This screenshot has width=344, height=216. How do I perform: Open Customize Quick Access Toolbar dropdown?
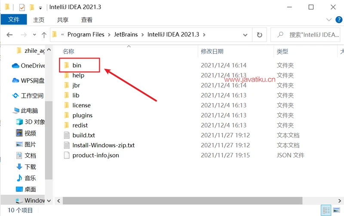pos(40,8)
